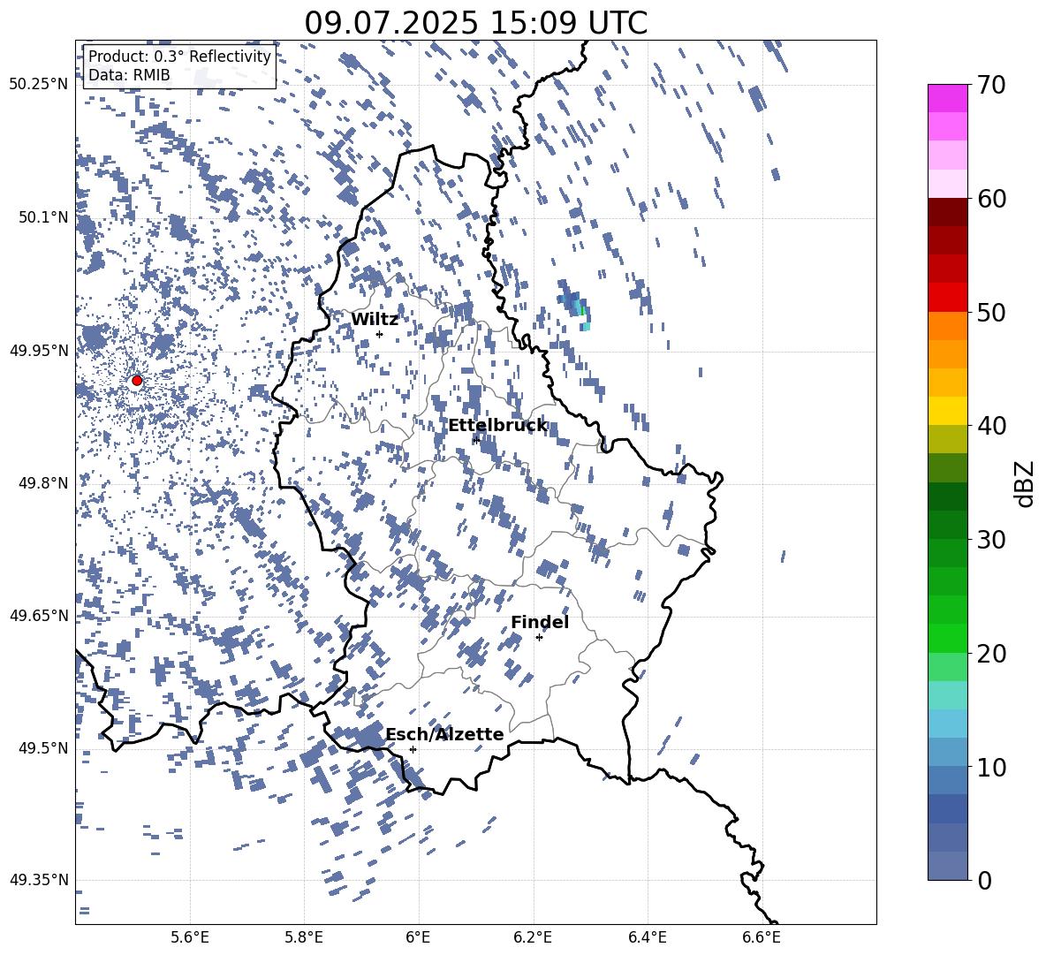Click the 6.4°E longitude label

point(647,937)
